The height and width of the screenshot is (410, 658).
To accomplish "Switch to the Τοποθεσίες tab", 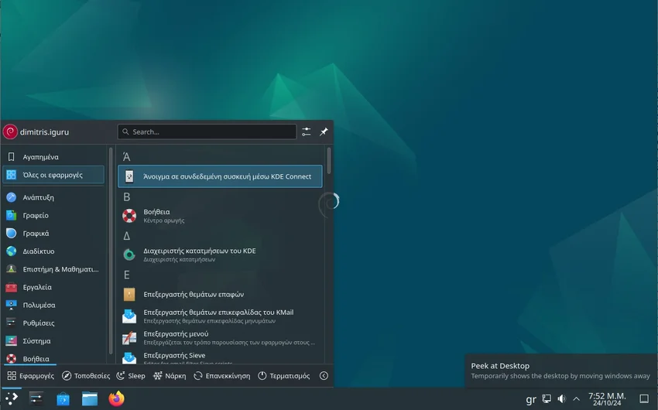I will (86, 376).
